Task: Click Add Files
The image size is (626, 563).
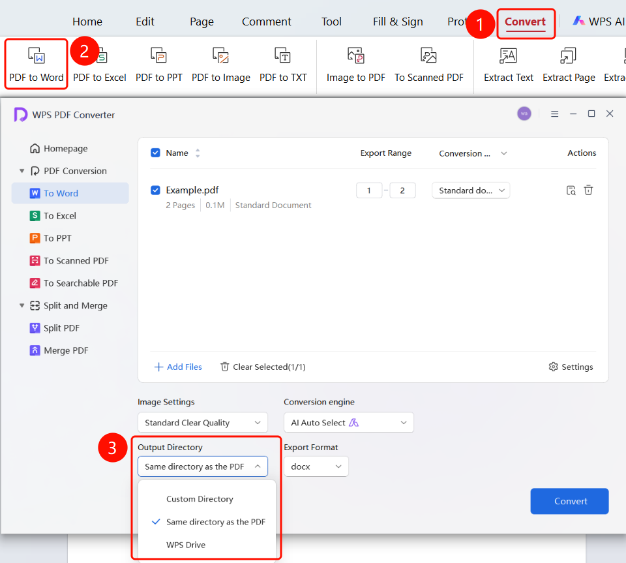Action: 178,367
